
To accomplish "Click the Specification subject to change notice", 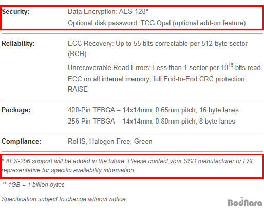I will tap(64, 199).
